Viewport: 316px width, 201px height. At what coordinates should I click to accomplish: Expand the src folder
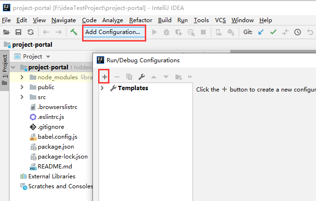pyautogui.click(x=22, y=97)
